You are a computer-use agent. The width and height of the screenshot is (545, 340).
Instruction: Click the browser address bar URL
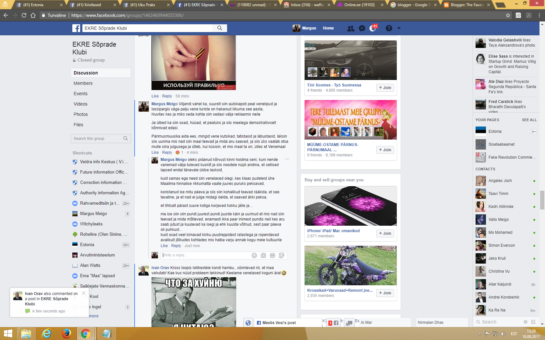(127, 15)
